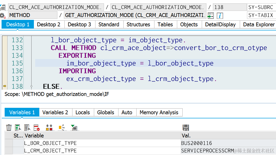Click line number 132 in the margin

17,40
